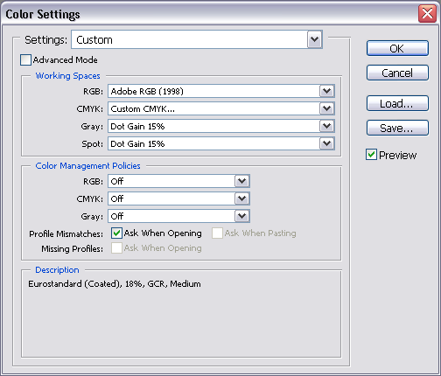Screen dimensions: 441x376
Task: Expand the CMYK working space dropdown arrow
Action: pos(326,108)
